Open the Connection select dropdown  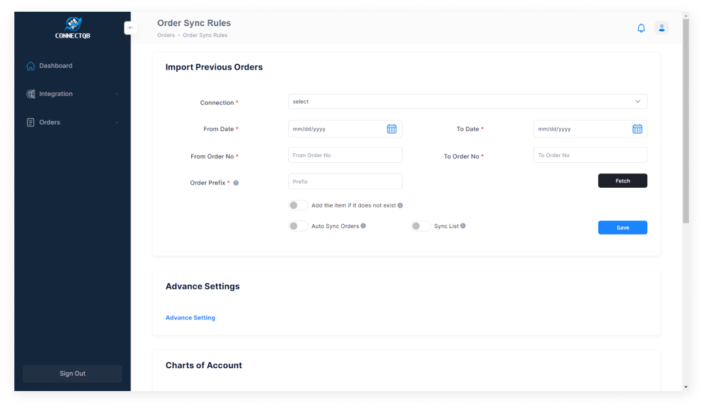[467, 102]
